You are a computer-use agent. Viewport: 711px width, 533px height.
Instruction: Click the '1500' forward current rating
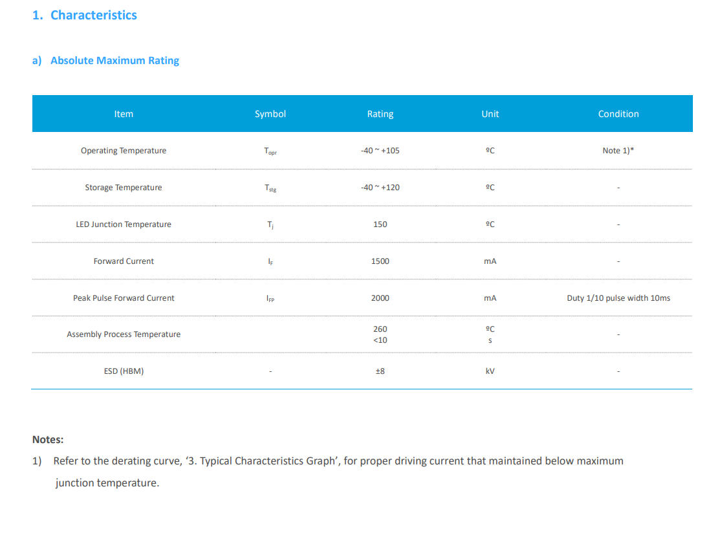[380, 261]
